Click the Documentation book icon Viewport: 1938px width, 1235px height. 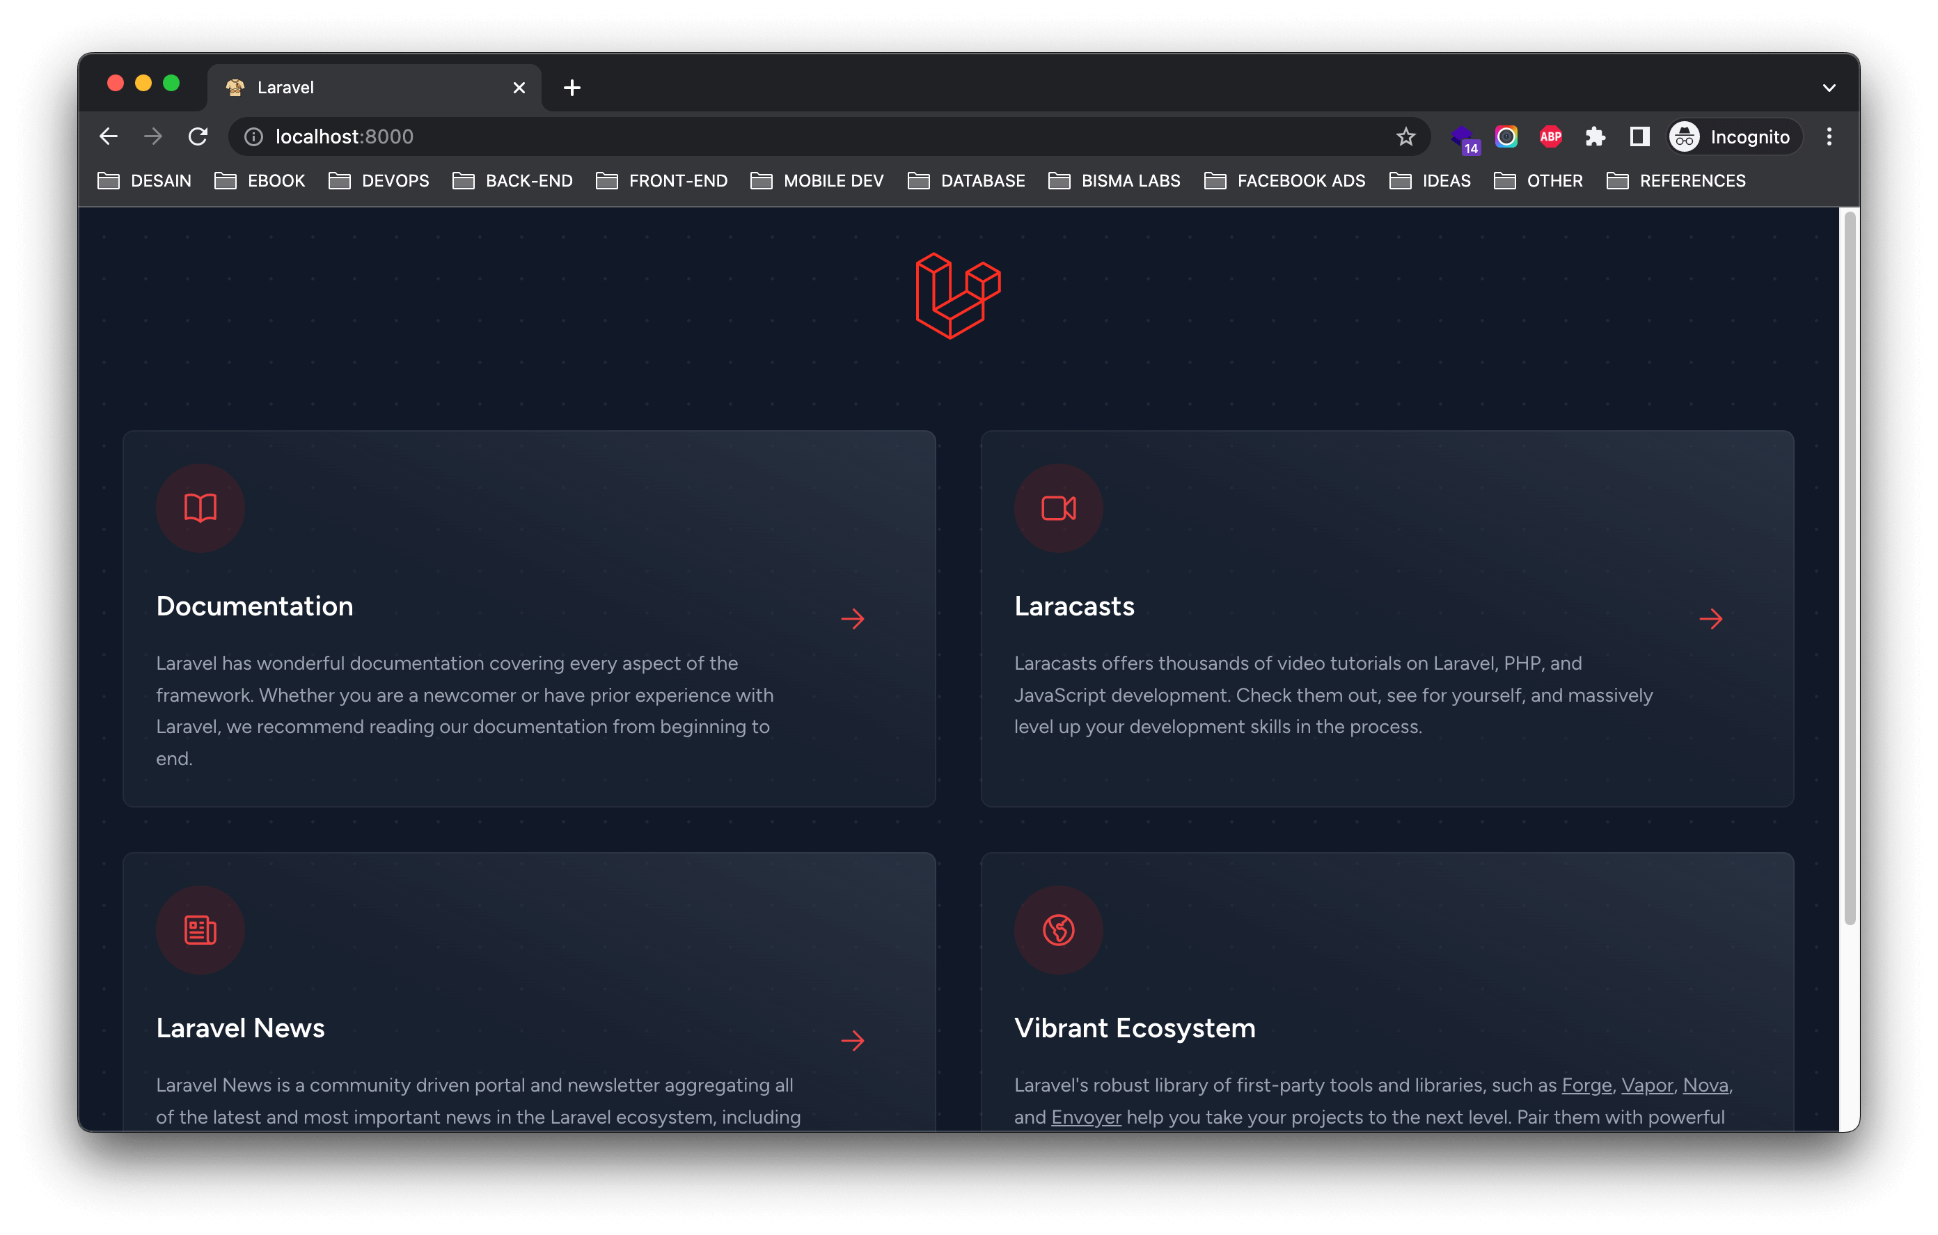coord(200,508)
